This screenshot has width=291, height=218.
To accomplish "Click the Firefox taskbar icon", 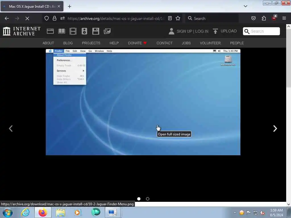I will pyautogui.click(x=43, y=212).
